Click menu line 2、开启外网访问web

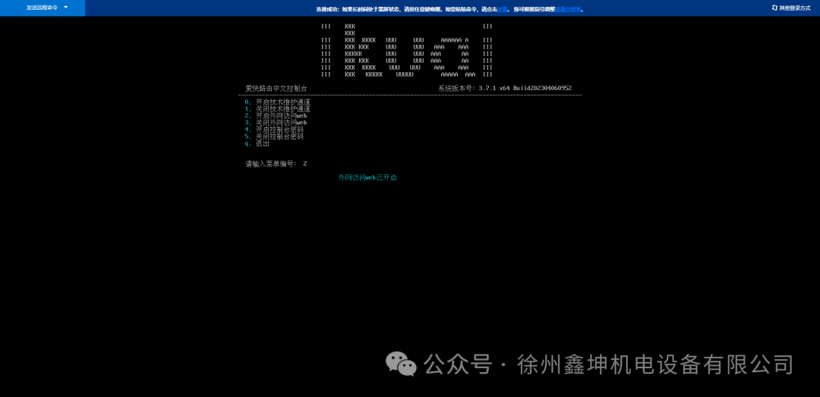[x=276, y=116]
